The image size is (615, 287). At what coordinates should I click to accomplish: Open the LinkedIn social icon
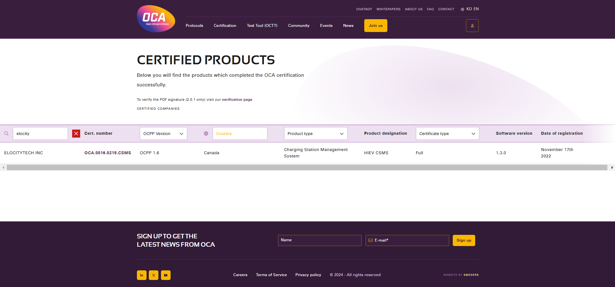click(142, 275)
